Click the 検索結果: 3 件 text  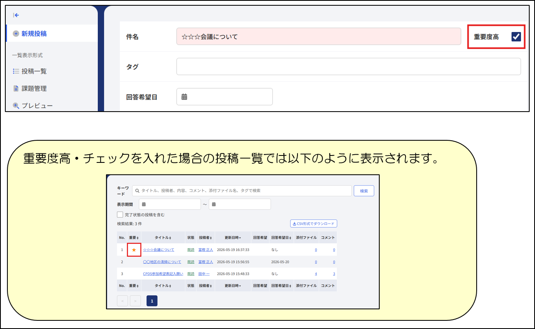pos(129,224)
